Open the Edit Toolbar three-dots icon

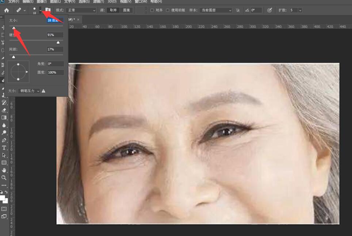point(4,185)
